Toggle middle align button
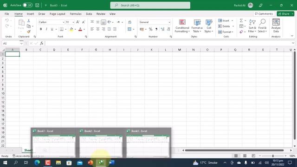297x167 pixels. pyautogui.click(x=103, y=22)
